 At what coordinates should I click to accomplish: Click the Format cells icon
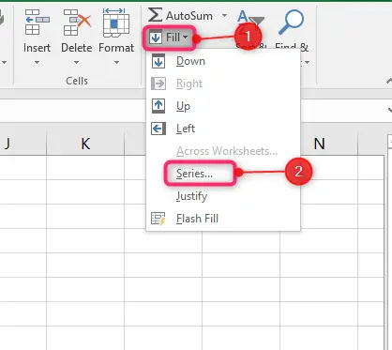click(x=116, y=23)
